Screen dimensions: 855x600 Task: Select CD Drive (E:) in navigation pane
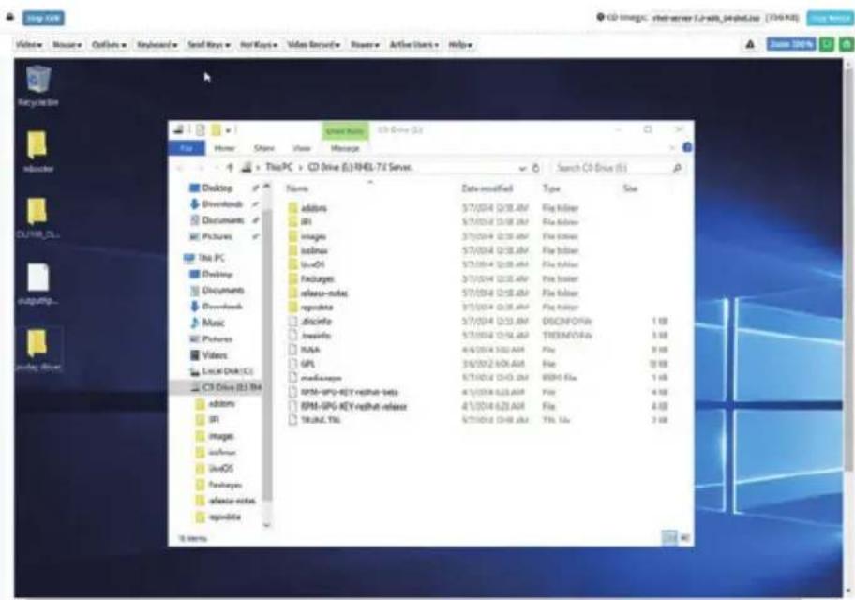pyautogui.click(x=226, y=387)
